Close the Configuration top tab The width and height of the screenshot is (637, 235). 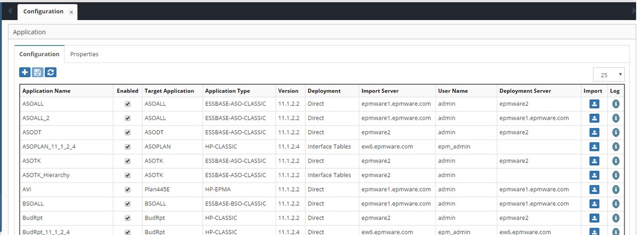click(71, 12)
